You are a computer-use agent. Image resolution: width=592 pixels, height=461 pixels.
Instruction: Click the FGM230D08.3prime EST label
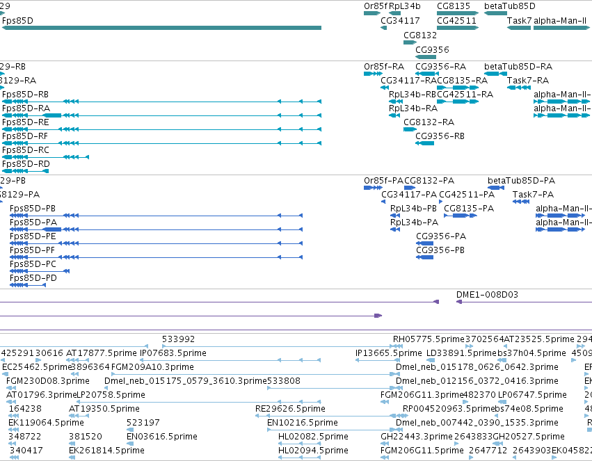click(48, 381)
